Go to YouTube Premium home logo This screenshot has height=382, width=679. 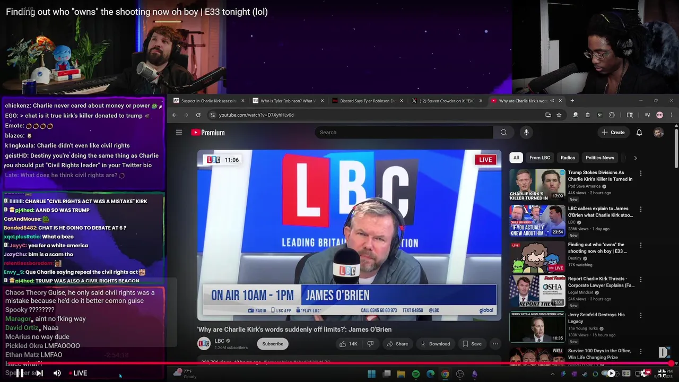(208, 133)
